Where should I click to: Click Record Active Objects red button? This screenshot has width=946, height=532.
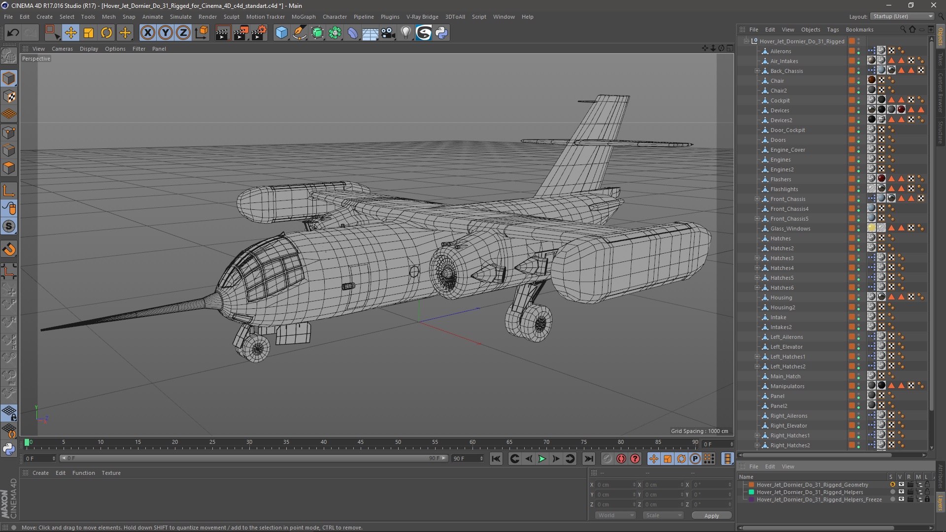pyautogui.click(x=607, y=459)
